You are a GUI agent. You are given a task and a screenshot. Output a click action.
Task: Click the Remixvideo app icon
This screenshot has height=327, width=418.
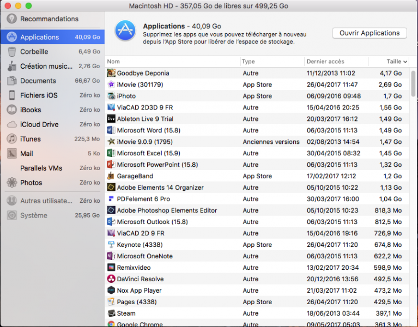111,267
